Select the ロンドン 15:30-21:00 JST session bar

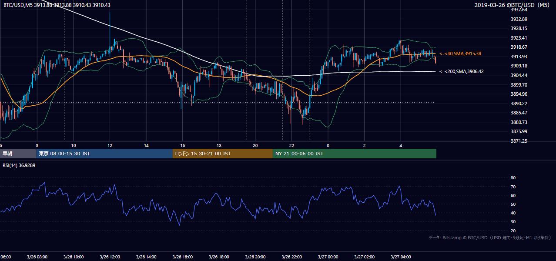click(223, 154)
